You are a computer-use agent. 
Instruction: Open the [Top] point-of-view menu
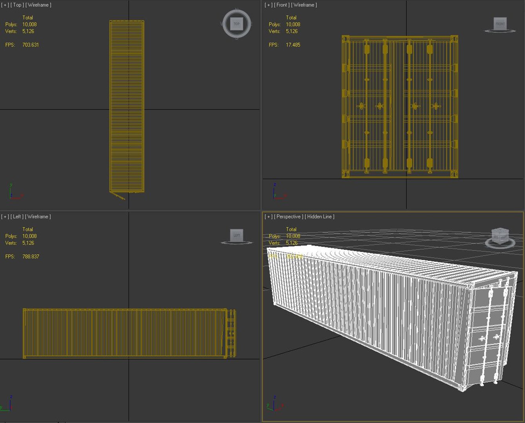tap(17, 5)
